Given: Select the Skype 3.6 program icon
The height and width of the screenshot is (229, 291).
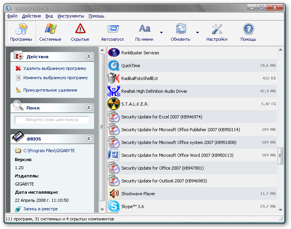Looking at the screenshot, I should coord(113,206).
